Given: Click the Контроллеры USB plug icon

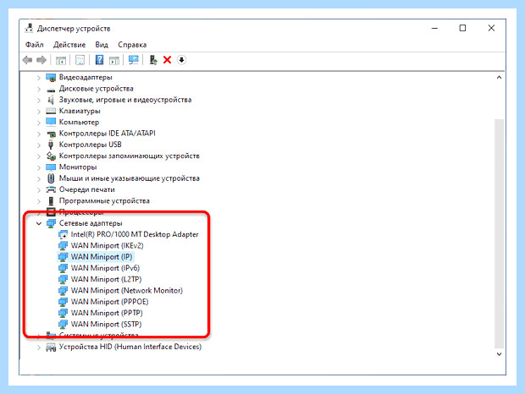Looking at the screenshot, I should 51,145.
